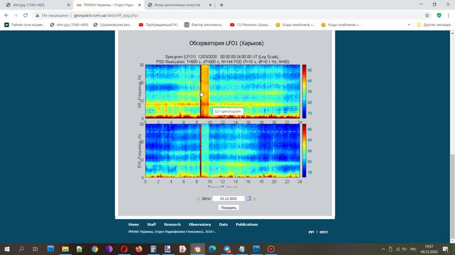
Task: Open the Opera browser from the taskbar
Action: point(124,249)
